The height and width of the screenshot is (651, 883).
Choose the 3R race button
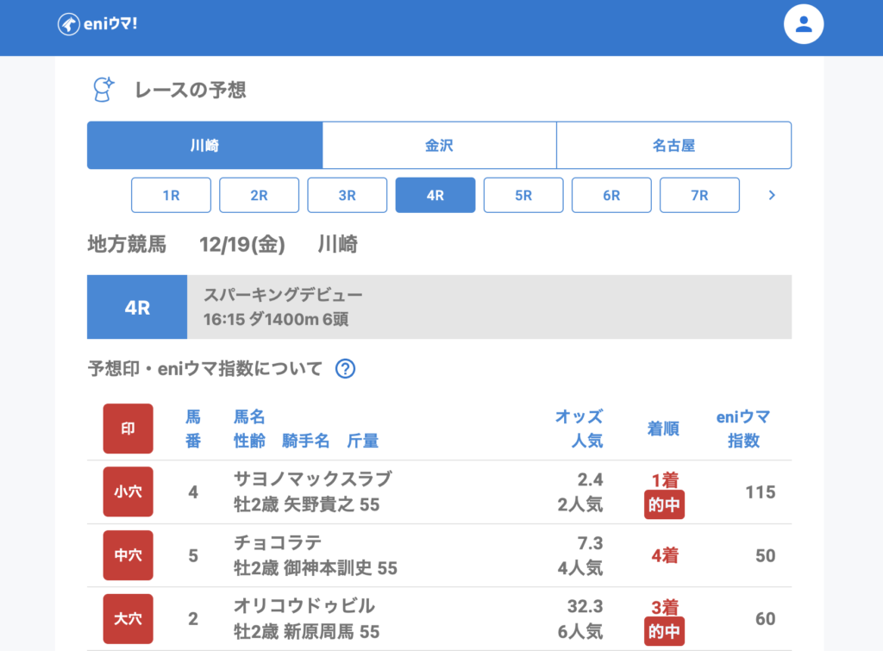tap(347, 195)
